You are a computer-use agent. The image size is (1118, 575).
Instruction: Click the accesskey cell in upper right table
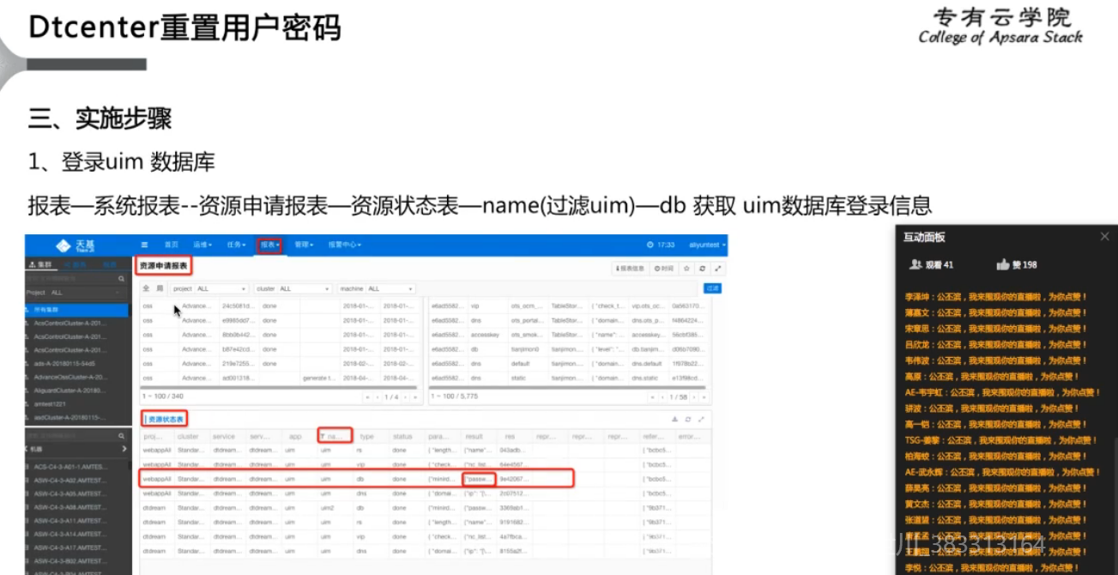tap(486, 335)
